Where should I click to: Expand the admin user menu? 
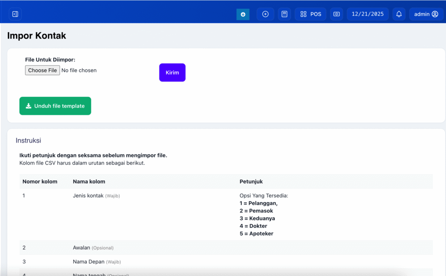tap(426, 14)
